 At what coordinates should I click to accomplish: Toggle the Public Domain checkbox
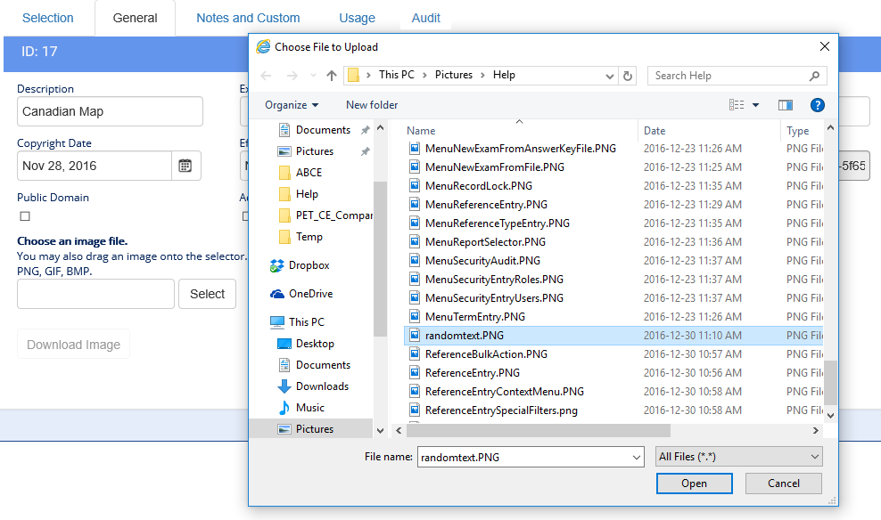25,216
